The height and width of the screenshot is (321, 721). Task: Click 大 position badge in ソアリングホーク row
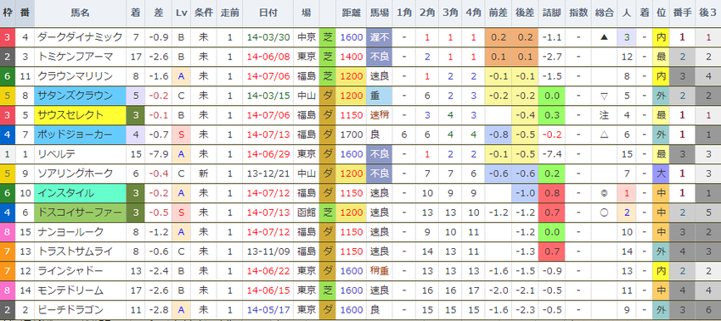point(661,174)
